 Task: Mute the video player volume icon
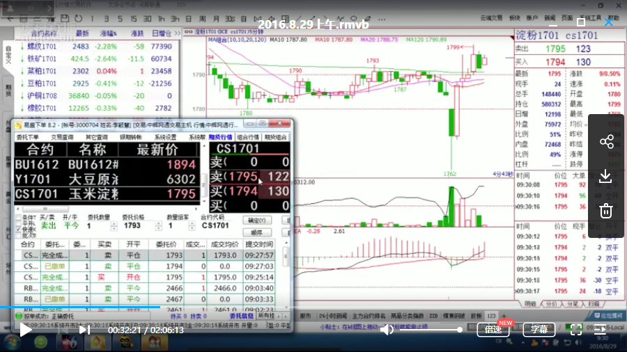(387, 330)
